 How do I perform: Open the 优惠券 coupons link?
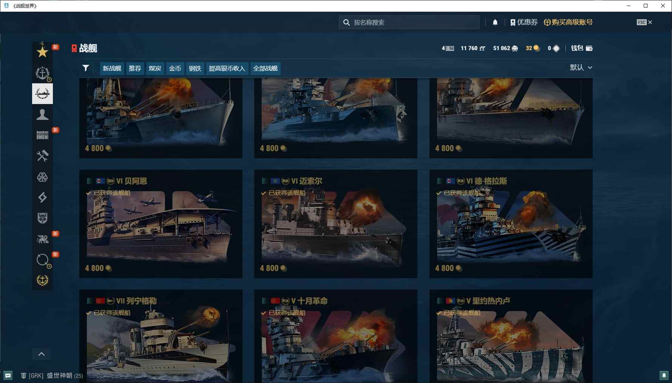(524, 22)
